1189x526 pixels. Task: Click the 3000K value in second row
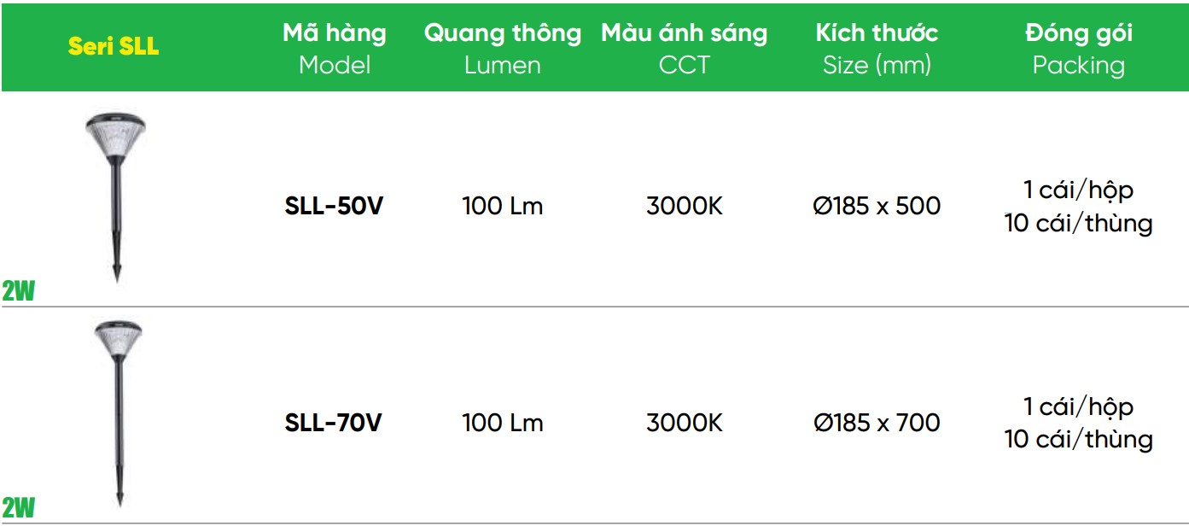(x=684, y=423)
